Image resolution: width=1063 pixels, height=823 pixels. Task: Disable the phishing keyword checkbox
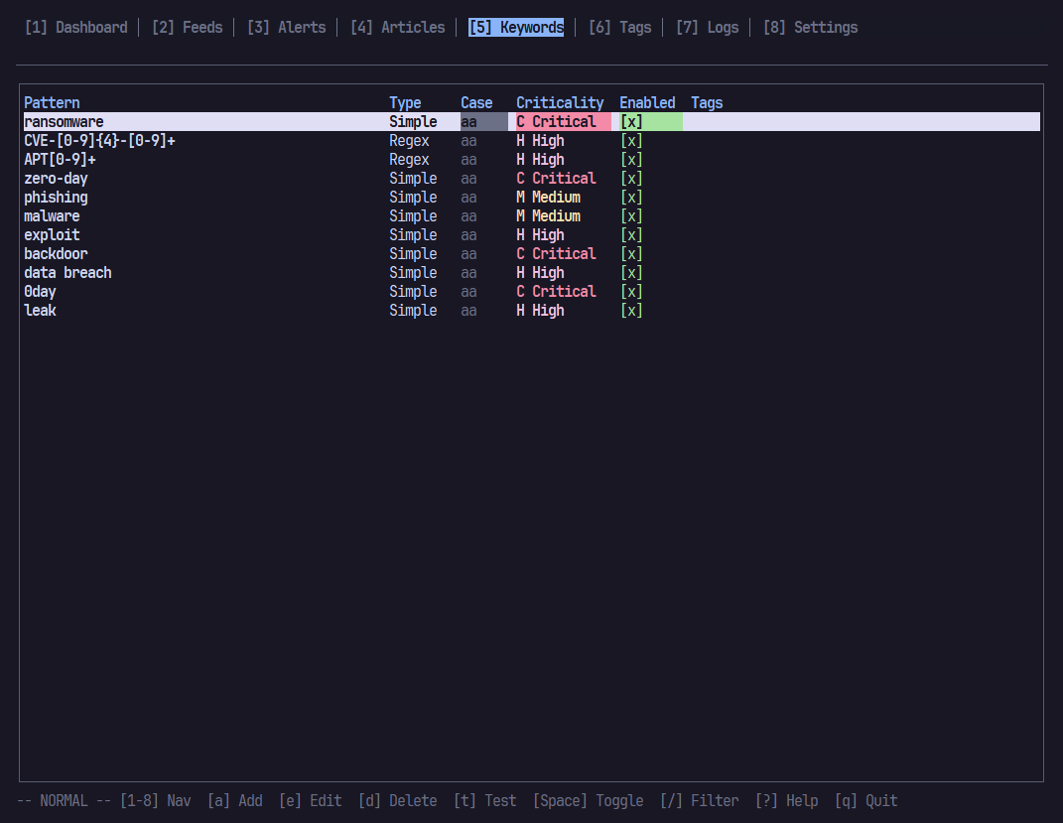(631, 198)
